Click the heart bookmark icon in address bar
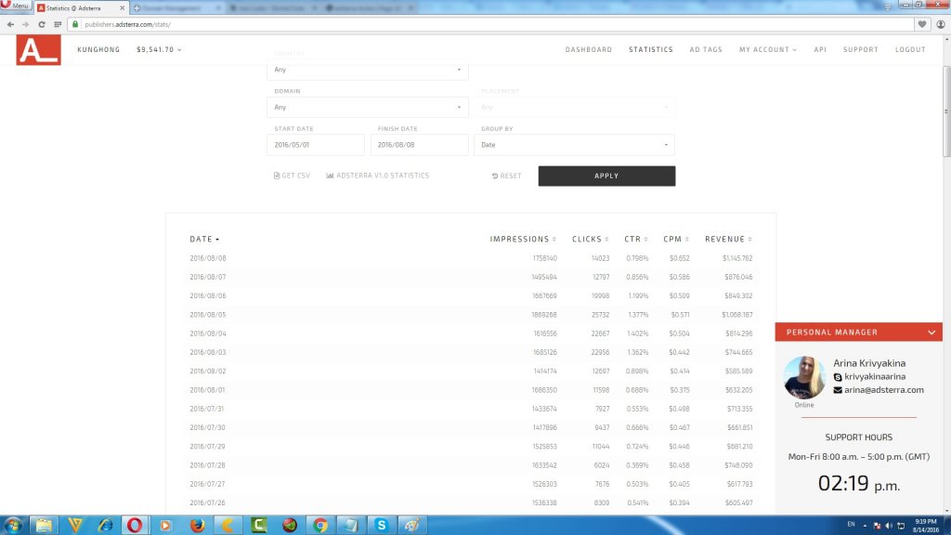 (x=922, y=24)
